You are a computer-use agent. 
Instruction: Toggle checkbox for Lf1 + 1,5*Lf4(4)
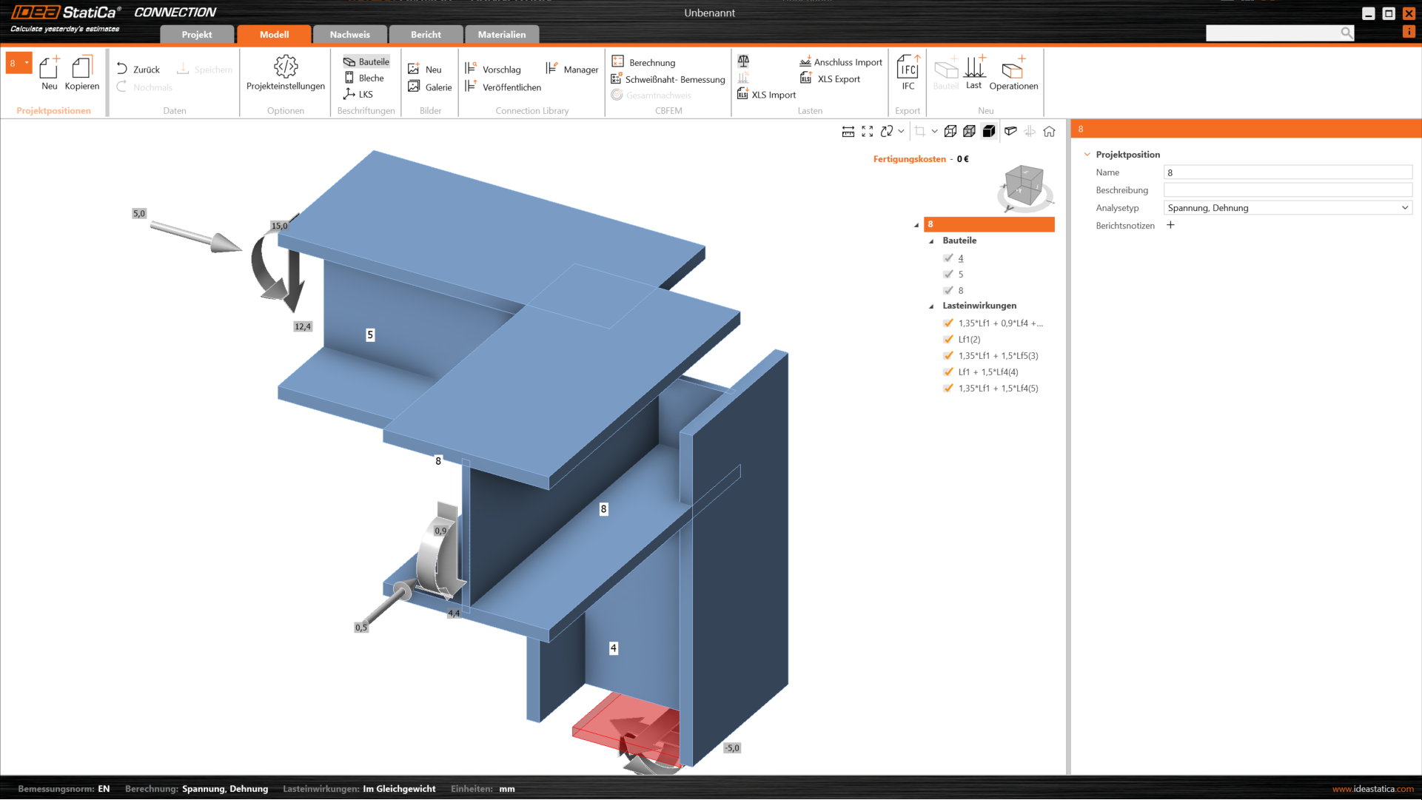click(x=948, y=372)
